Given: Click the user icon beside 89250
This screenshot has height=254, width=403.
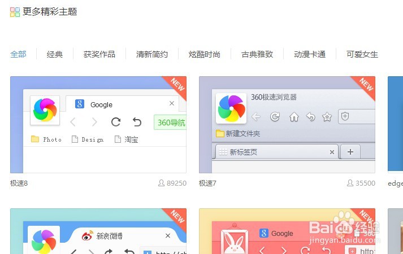Looking at the screenshot, I should point(161,183).
